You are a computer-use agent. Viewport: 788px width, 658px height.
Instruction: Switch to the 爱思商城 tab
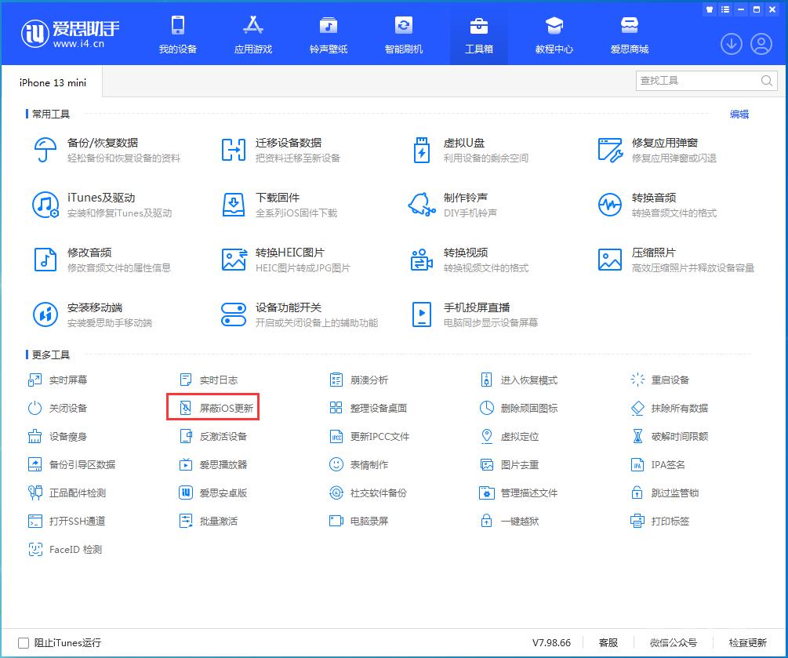click(x=630, y=34)
